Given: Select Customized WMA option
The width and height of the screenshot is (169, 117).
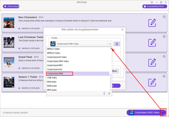Looking at the screenshot, I should pyautogui.click(x=78, y=74).
